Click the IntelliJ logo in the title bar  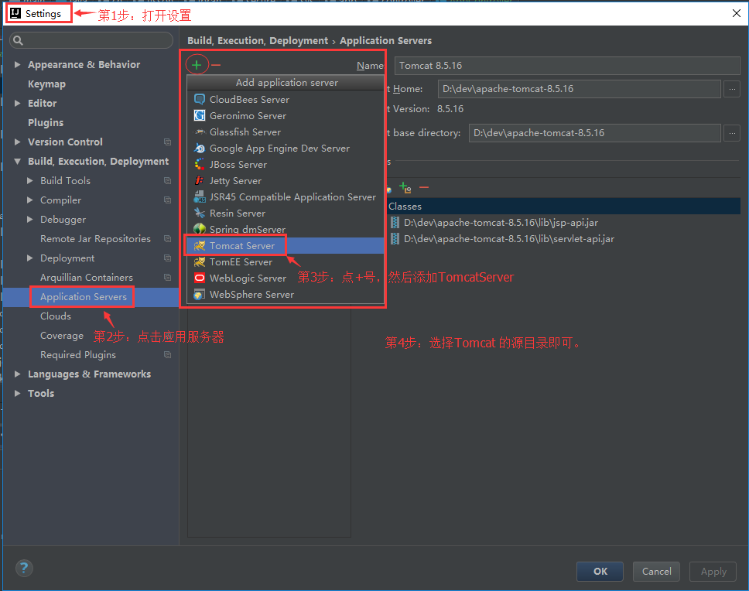coord(15,13)
